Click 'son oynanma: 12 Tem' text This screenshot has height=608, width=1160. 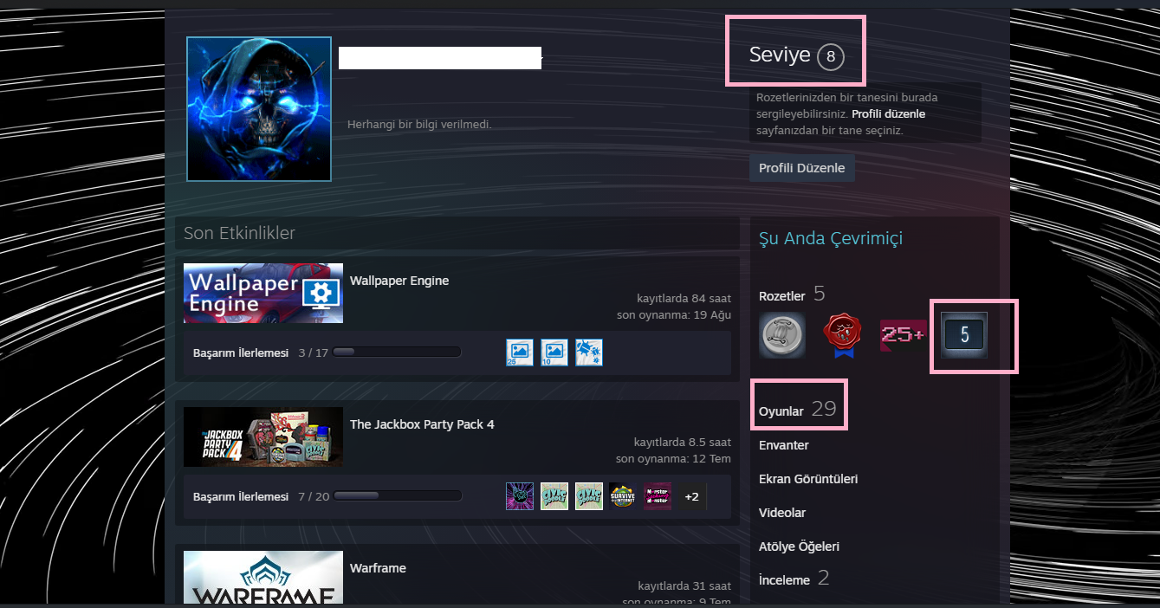coord(673,458)
